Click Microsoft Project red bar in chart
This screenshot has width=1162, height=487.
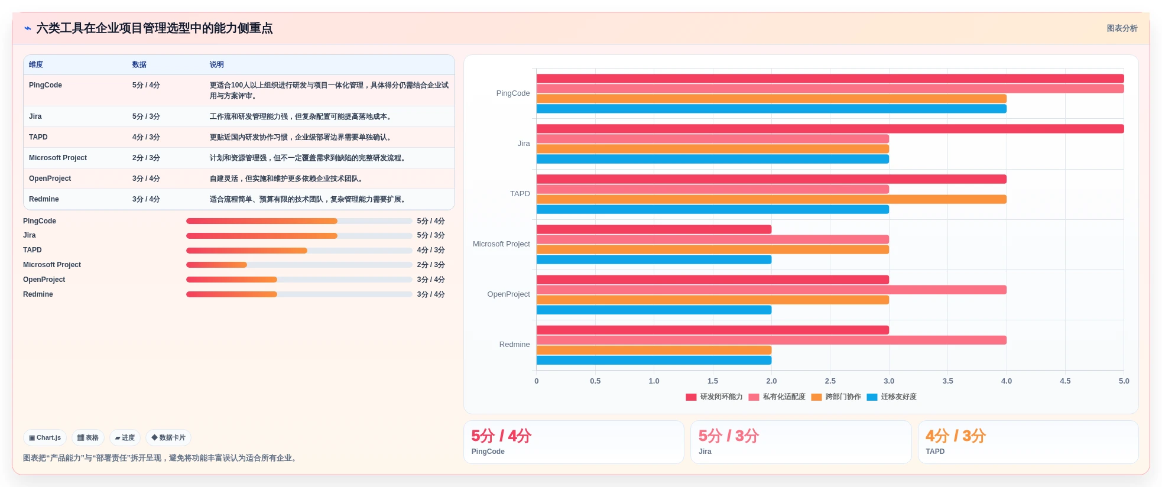point(654,229)
